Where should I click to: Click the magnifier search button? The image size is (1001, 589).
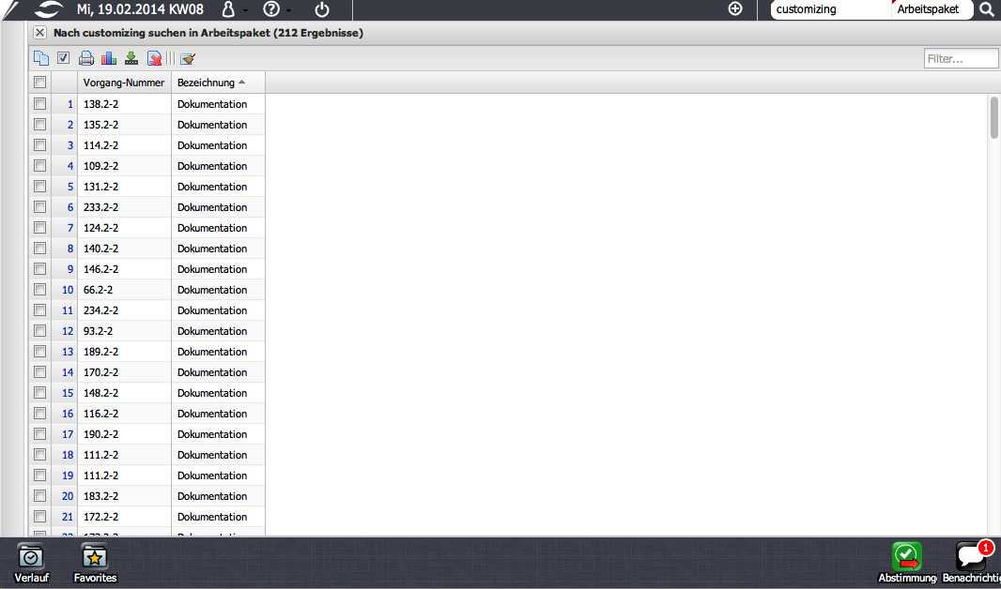(986, 9)
